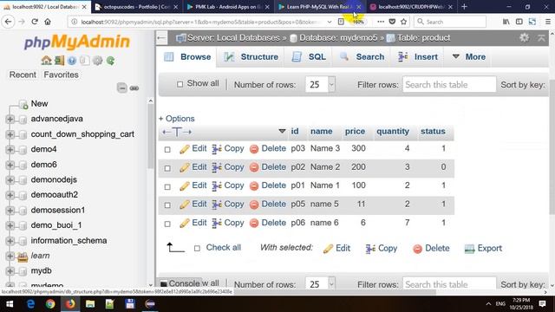
Task: Click pencil Edit icon for row p05
Action: (185, 205)
